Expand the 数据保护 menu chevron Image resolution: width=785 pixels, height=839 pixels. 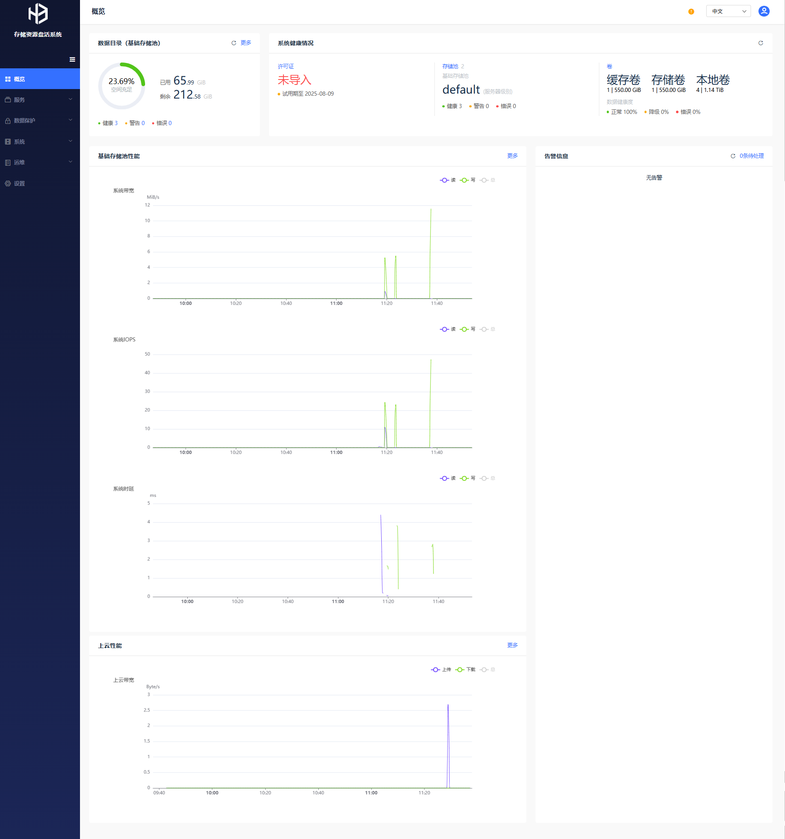tap(70, 120)
